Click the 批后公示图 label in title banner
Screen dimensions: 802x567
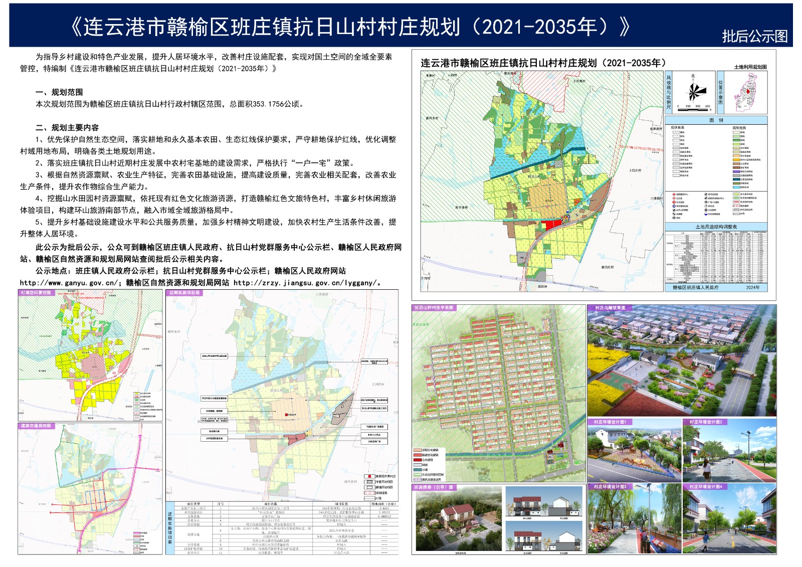pyautogui.click(x=754, y=36)
